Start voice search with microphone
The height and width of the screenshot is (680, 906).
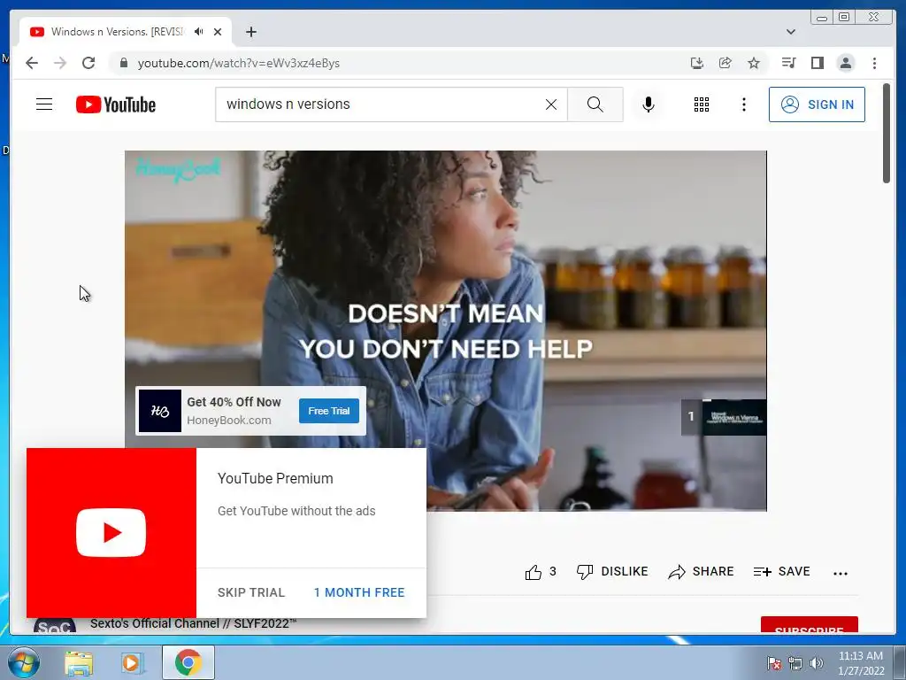click(649, 104)
